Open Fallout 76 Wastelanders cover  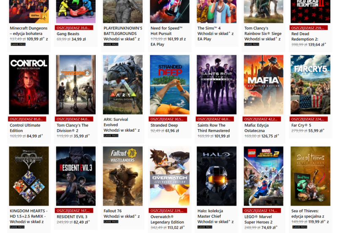122,176
